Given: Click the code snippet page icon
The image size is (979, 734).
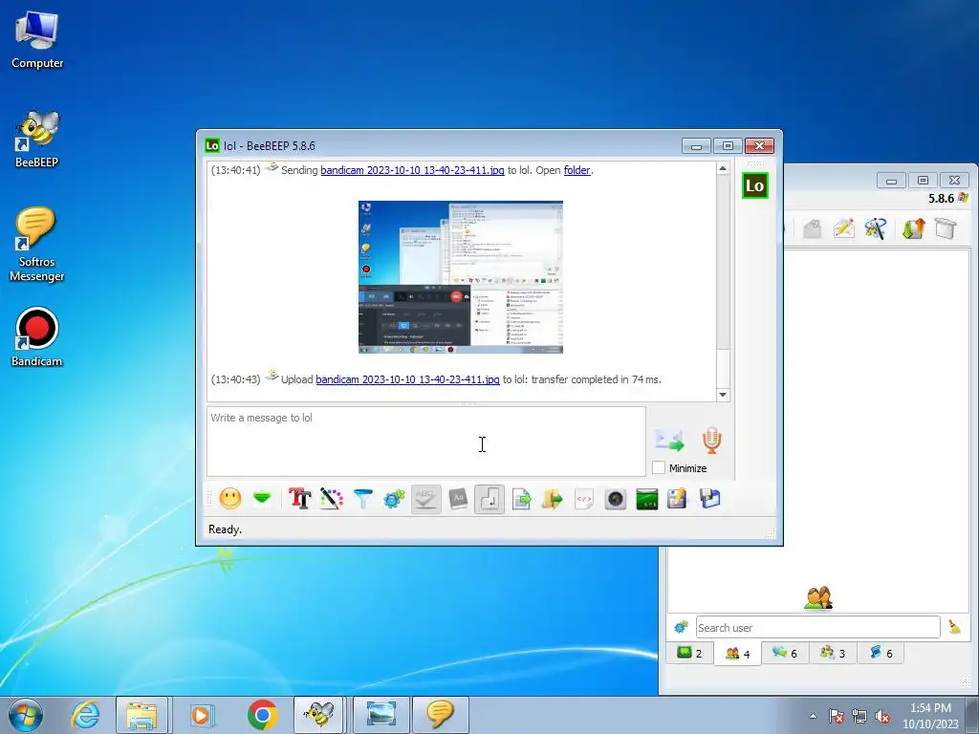Looking at the screenshot, I should (x=584, y=499).
